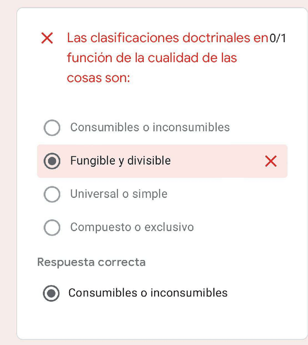The image size is (308, 345).
Task: Click the blank white card area below the correct answer
Action: coord(163,321)
